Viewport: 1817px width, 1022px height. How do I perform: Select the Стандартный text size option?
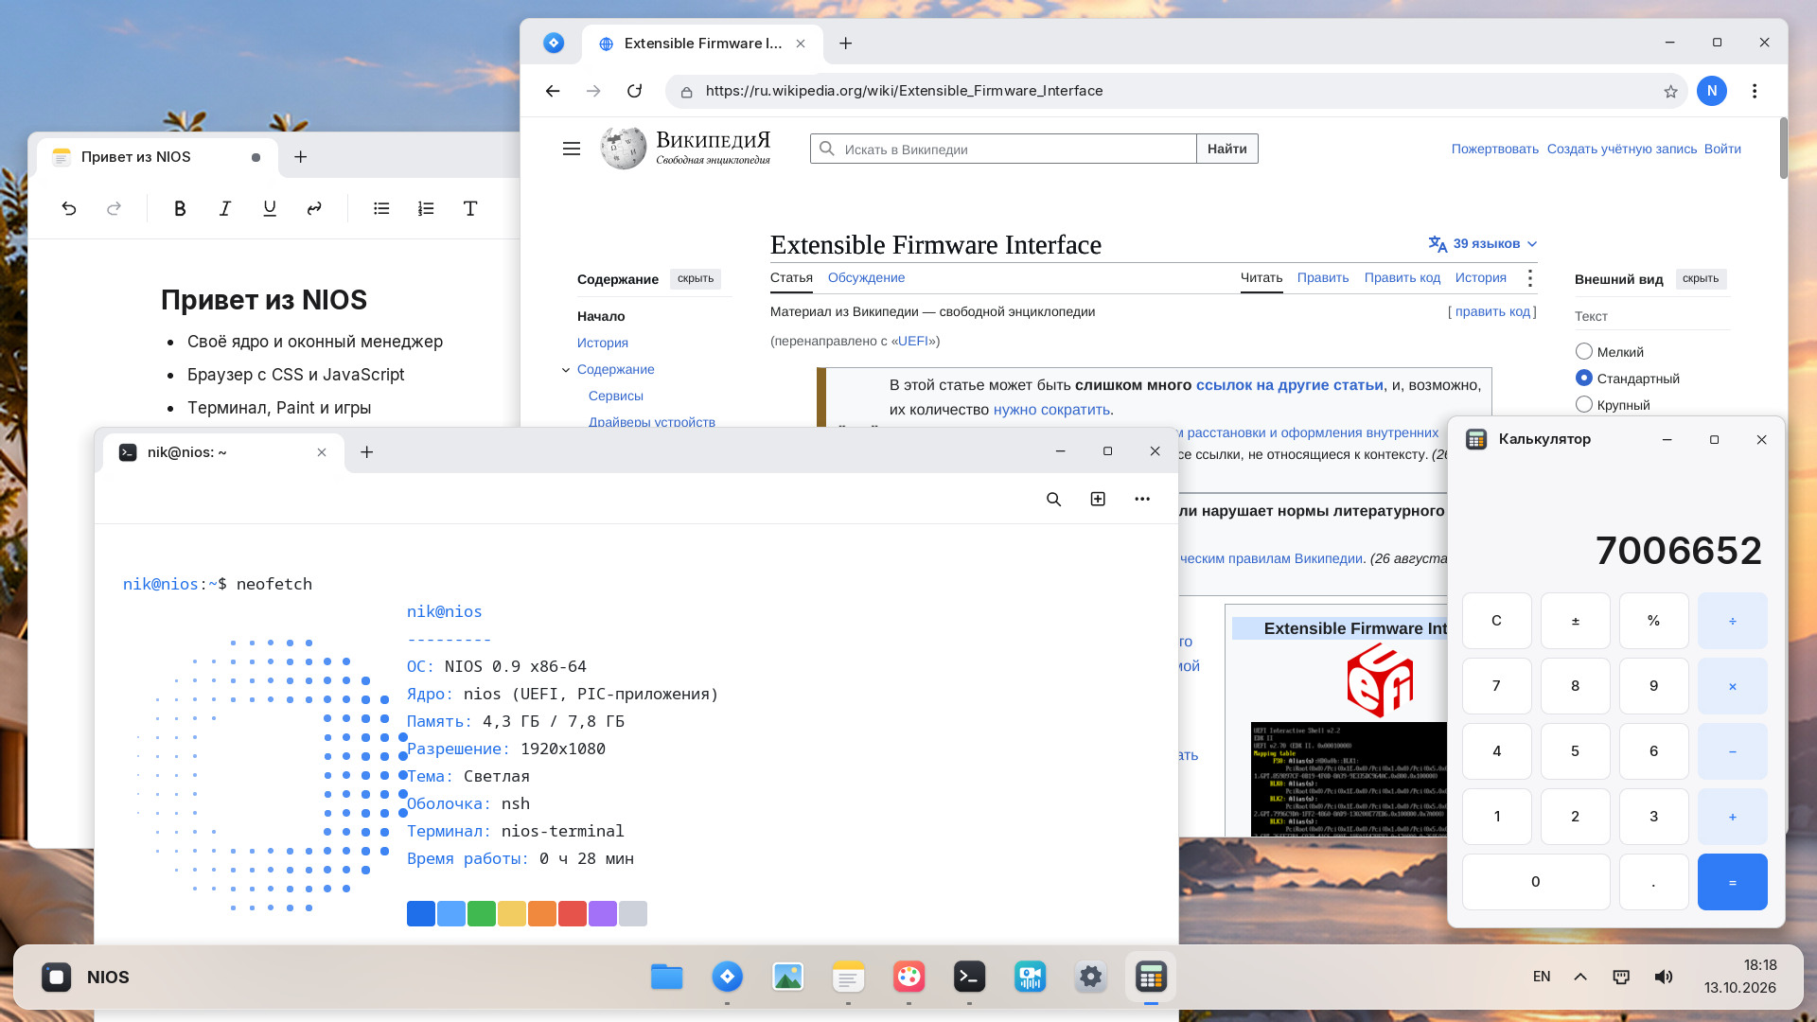point(1584,378)
